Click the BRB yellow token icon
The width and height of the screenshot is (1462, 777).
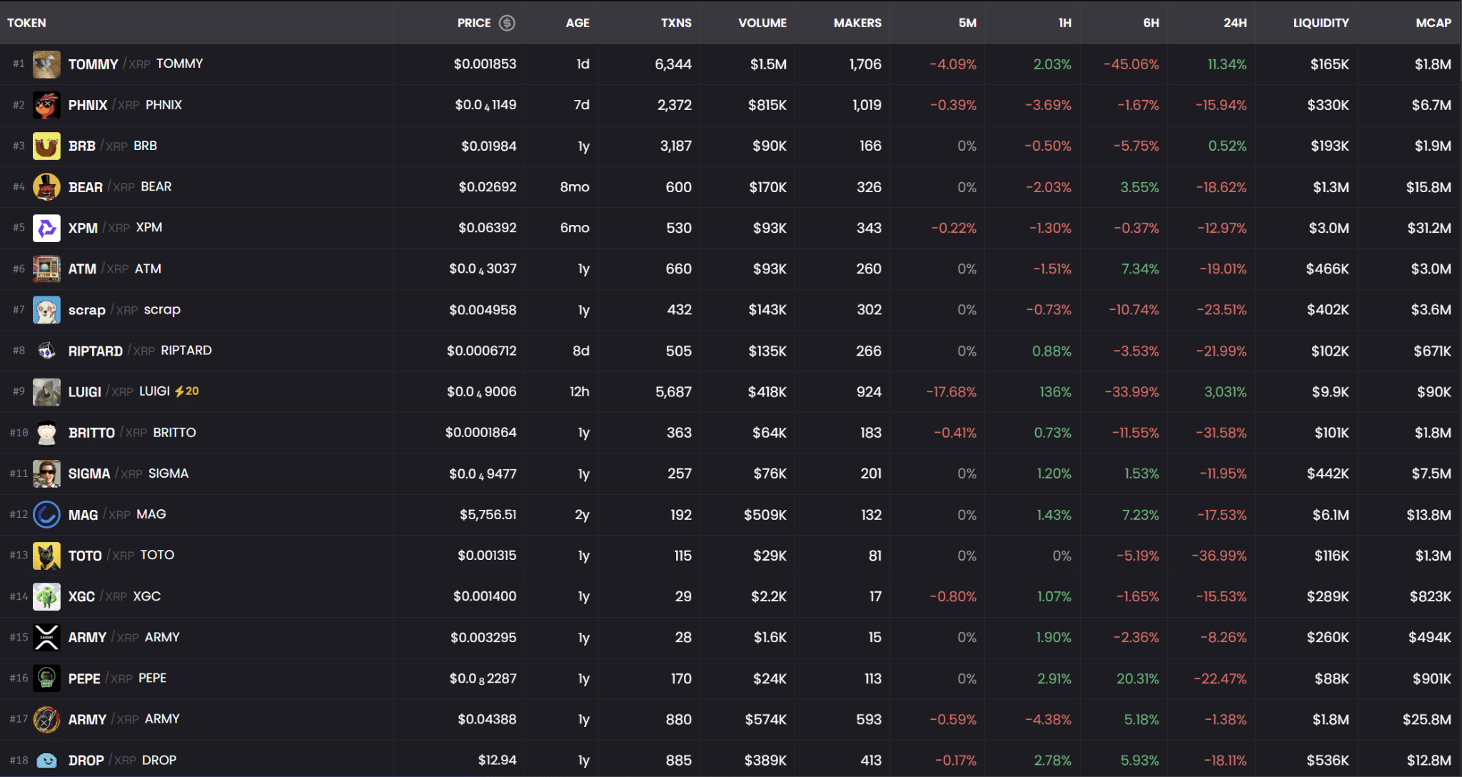[46, 146]
